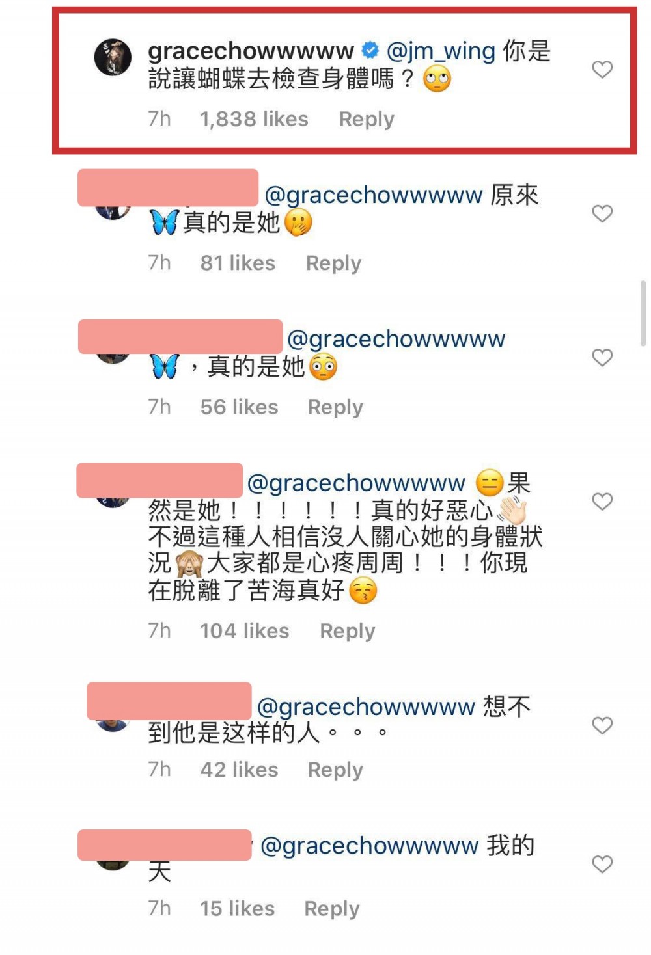View who liked the 104 likes comment
The height and width of the screenshot is (955, 651).
(245, 631)
